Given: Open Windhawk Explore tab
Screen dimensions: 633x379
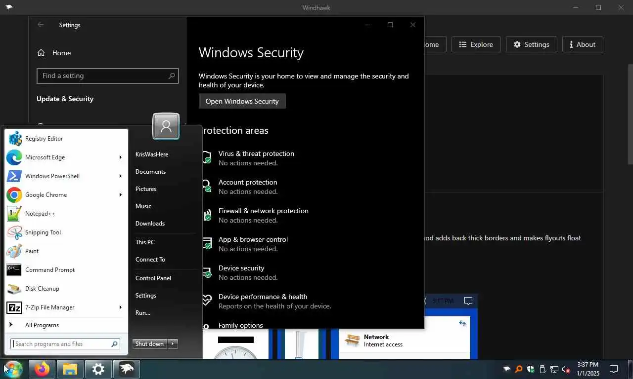Looking at the screenshot, I should (476, 44).
